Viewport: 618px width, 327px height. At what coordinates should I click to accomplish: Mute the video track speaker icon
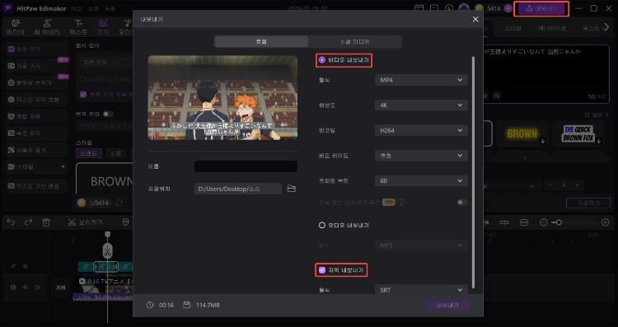click(x=37, y=287)
